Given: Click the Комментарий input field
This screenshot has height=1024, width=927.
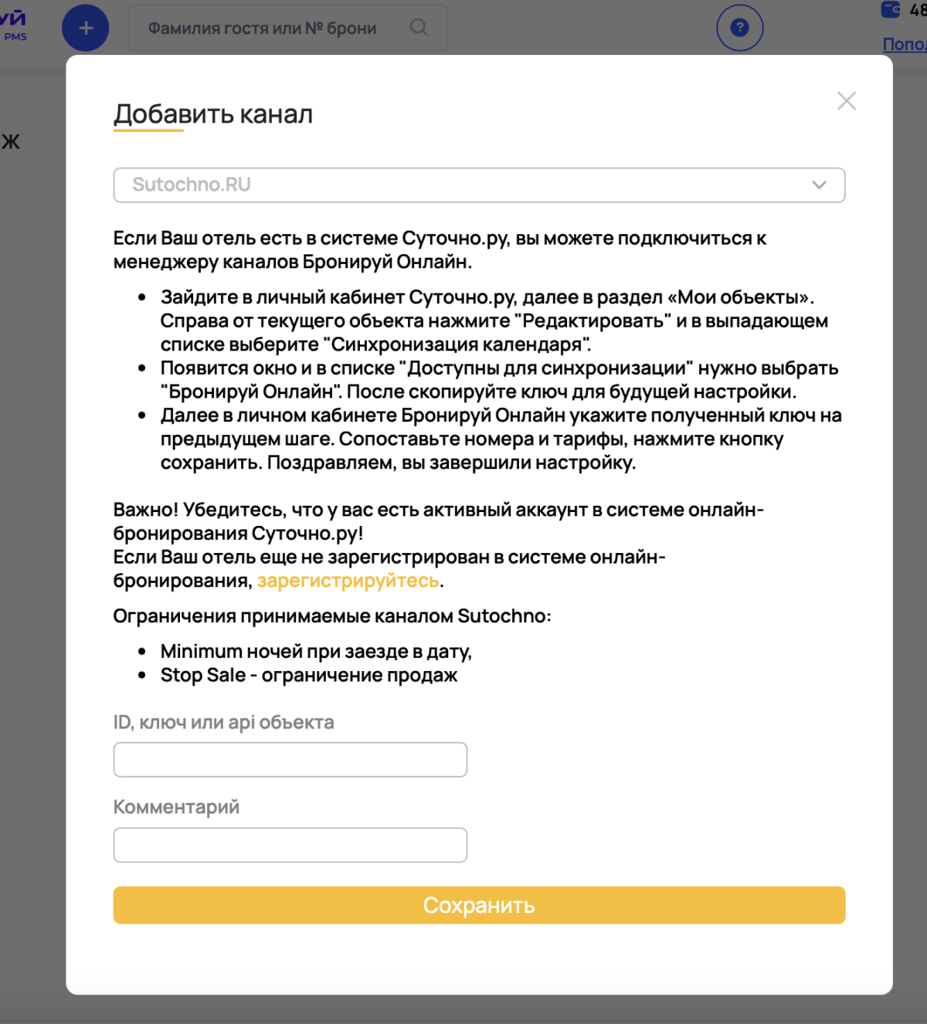Looking at the screenshot, I should tap(290, 844).
